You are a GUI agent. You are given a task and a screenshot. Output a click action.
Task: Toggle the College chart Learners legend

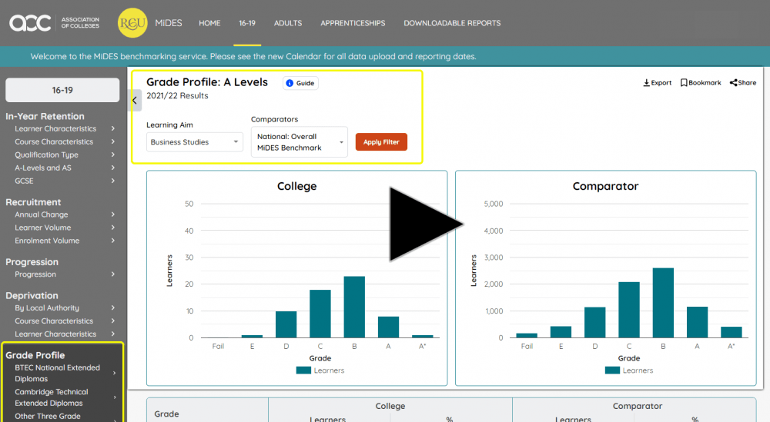[320, 370]
